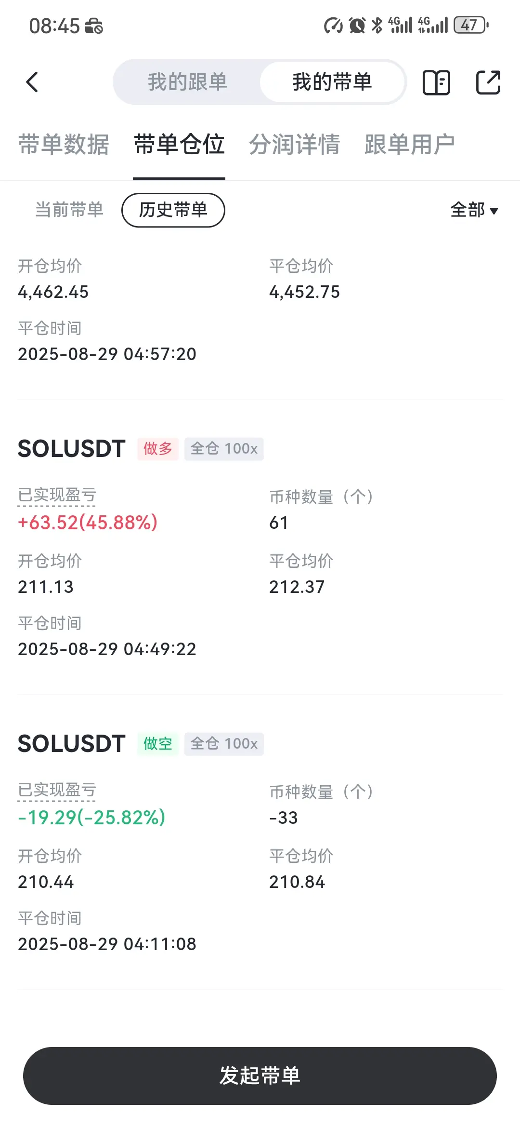Expand the 全部 dropdown filter

click(474, 210)
